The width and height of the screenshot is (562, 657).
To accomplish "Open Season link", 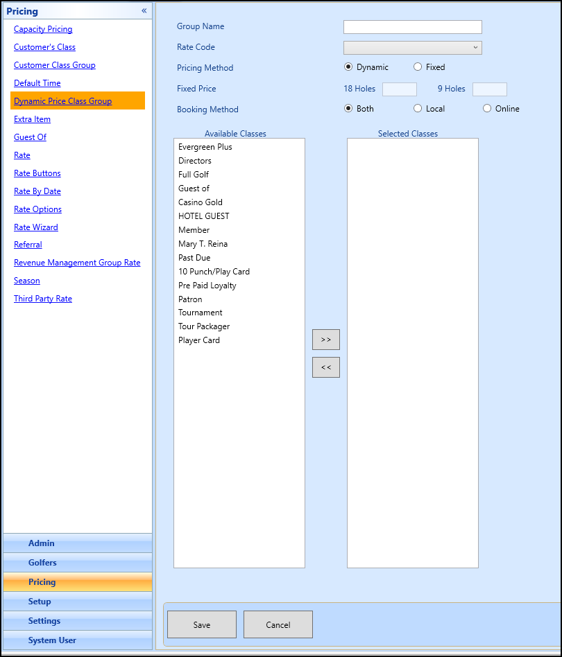I will tap(27, 280).
